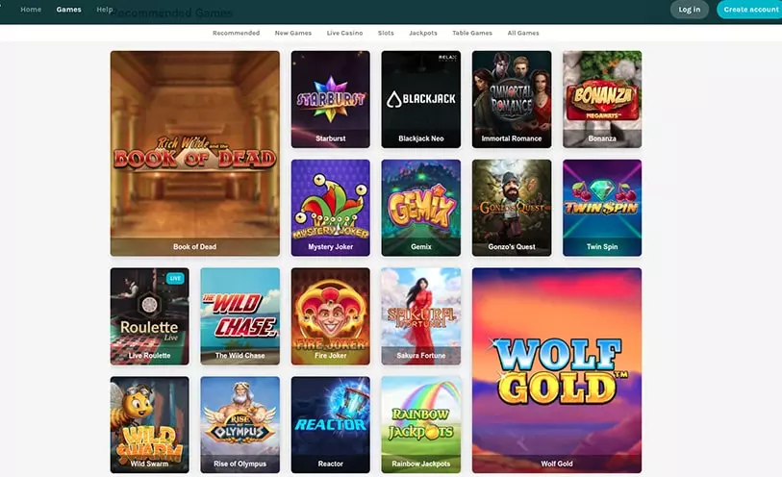Select the Rise of Olympus game
This screenshot has height=477, width=782.
pyautogui.click(x=240, y=425)
